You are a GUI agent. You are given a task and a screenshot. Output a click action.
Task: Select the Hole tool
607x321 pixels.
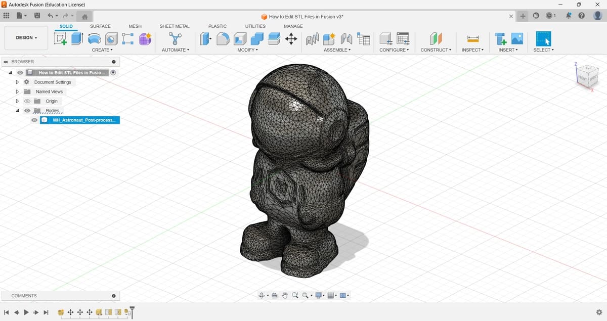click(x=111, y=38)
